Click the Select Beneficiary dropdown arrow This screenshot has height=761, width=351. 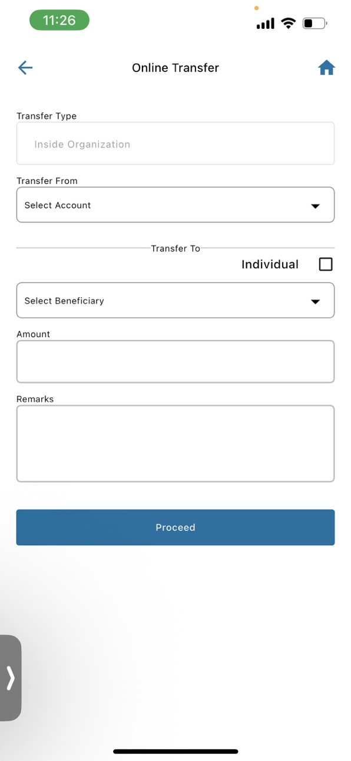[x=315, y=301]
